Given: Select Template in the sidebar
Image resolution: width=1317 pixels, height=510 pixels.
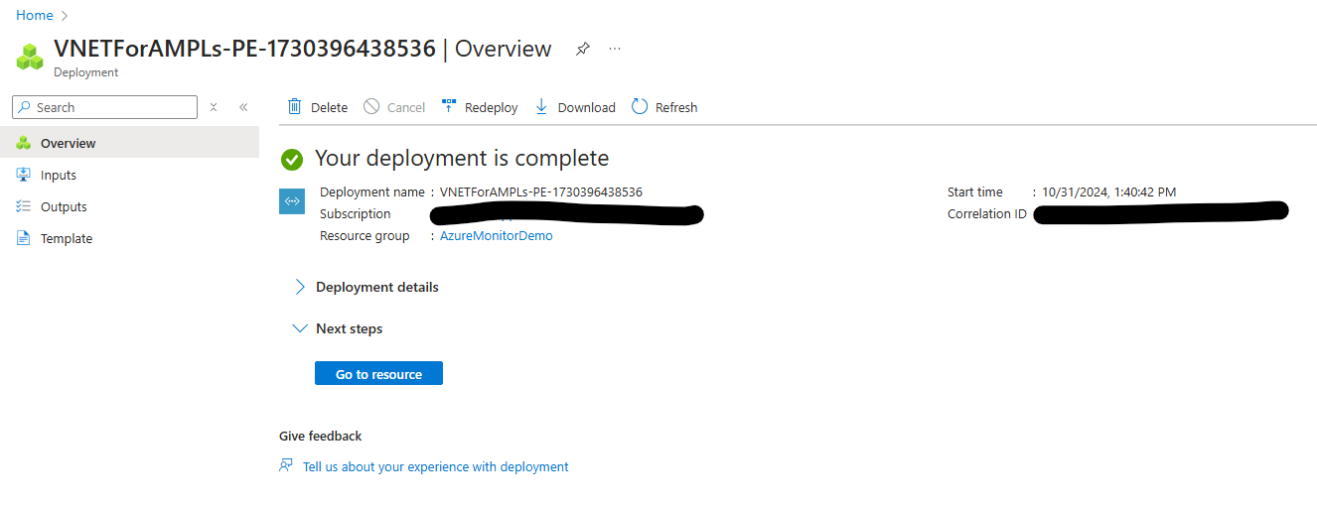Looking at the screenshot, I should coord(66,238).
